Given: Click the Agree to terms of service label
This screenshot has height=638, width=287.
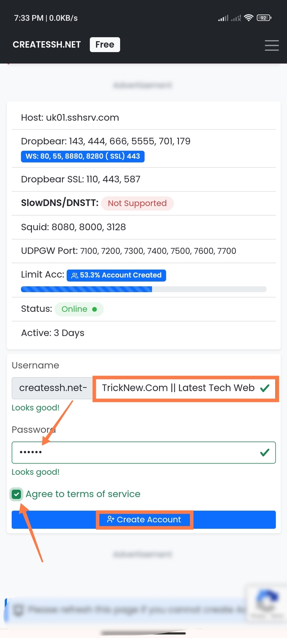Looking at the screenshot, I should [83, 494].
